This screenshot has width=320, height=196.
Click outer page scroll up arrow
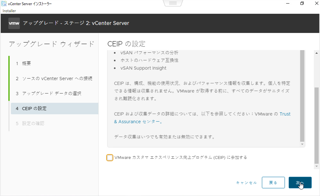pos(316,53)
